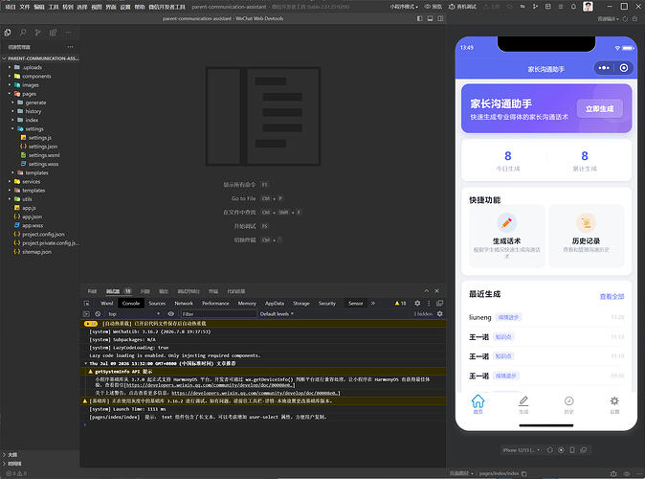
Task: Toggle the left sidebar layout icon
Action: click(419, 18)
